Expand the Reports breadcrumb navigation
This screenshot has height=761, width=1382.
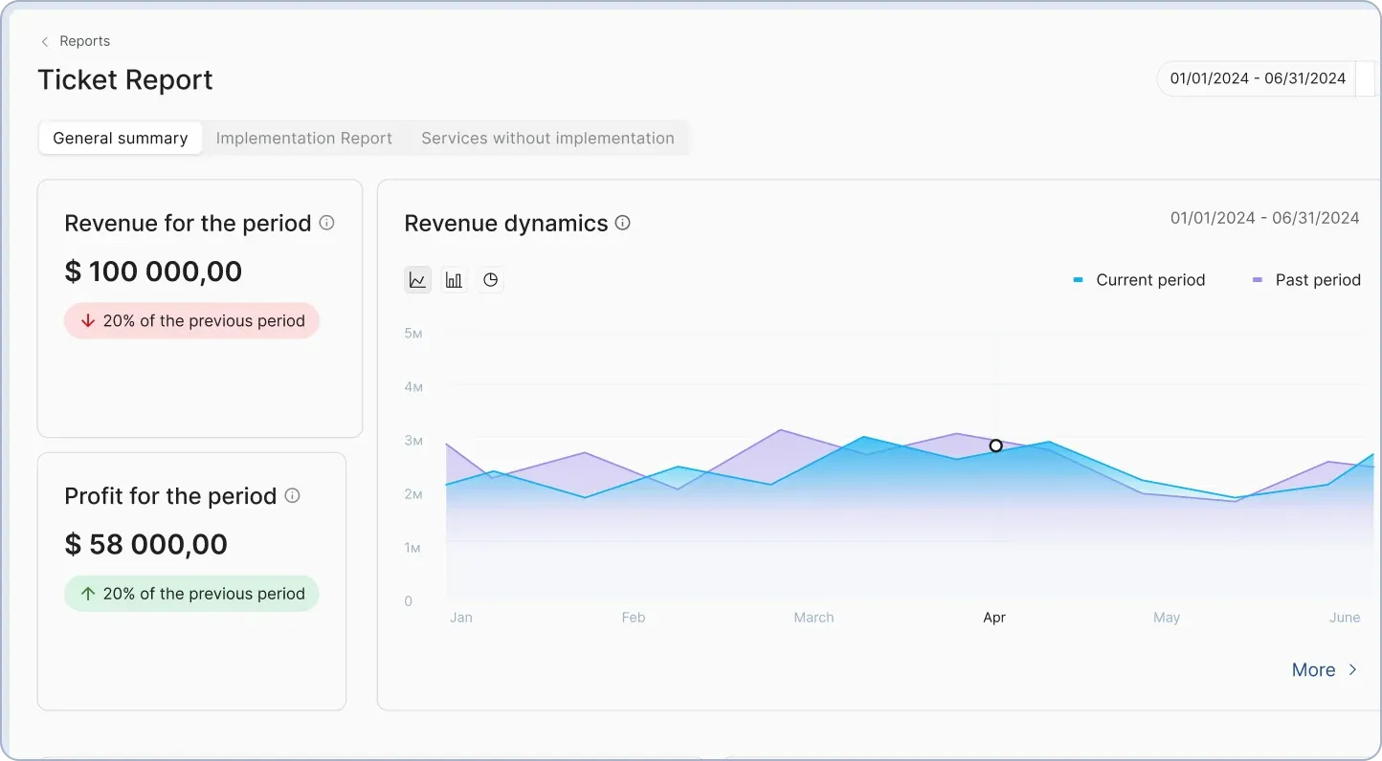click(86, 41)
